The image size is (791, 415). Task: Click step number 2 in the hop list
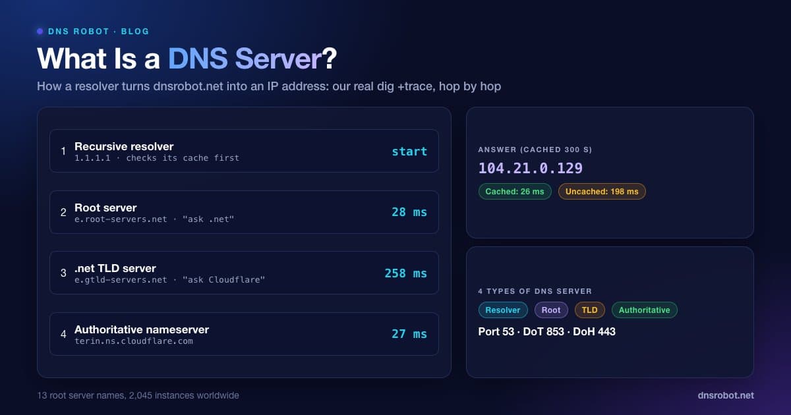click(63, 212)
